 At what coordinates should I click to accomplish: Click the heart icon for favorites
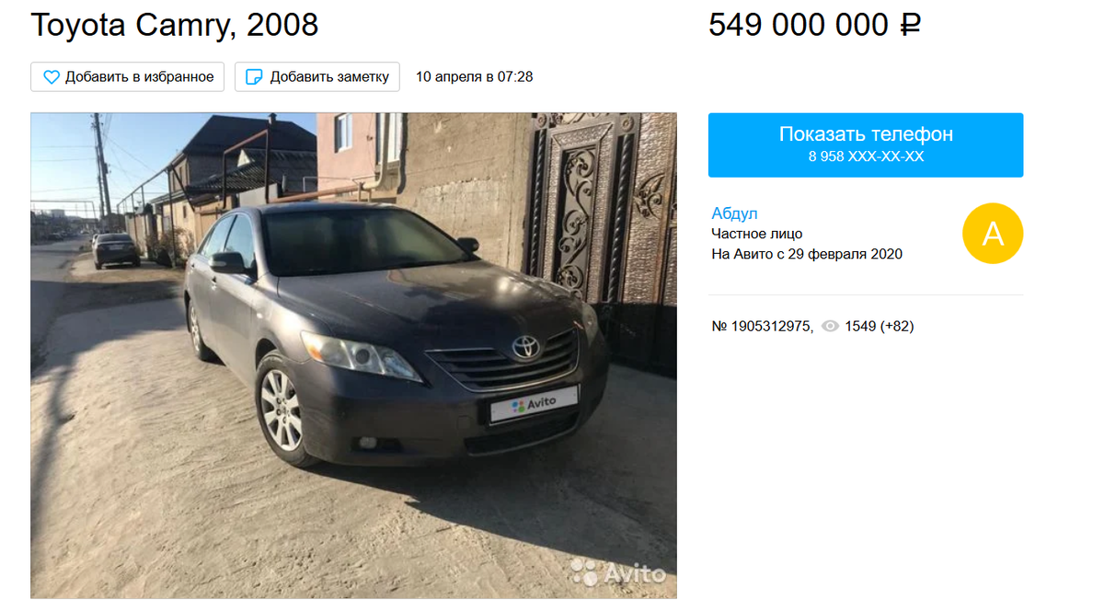point(52,77)
